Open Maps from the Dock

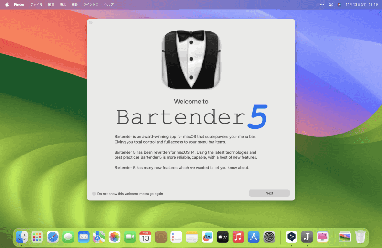point(99,237)
